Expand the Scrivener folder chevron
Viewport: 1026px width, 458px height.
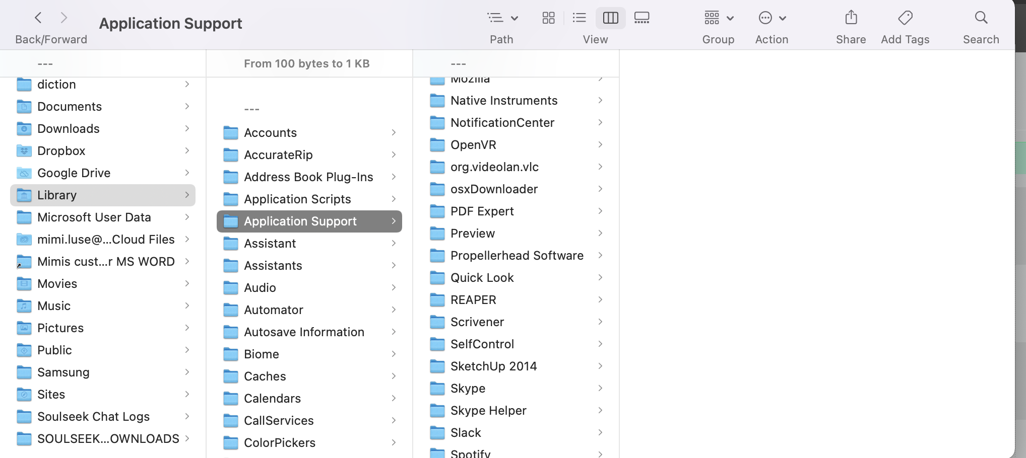pos(600,322)
